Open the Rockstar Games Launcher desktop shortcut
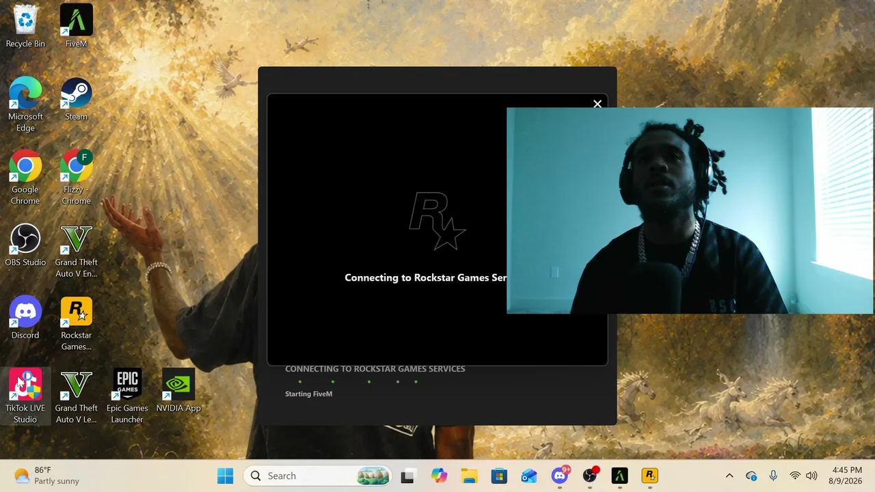 pyautogui.click(x=76, y=325)
